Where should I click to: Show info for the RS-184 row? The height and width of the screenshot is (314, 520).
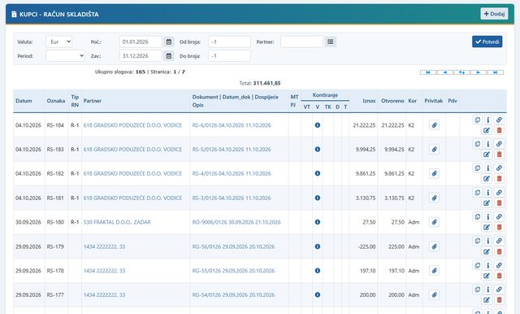pos(487,120)
